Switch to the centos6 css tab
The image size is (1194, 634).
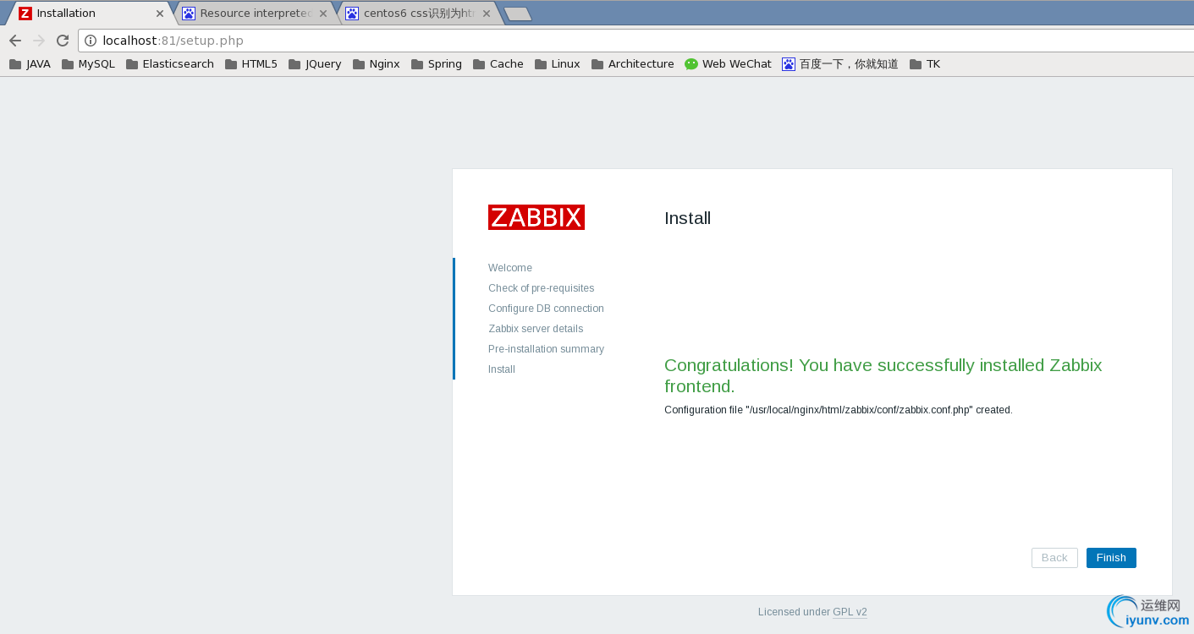point(418,14)
